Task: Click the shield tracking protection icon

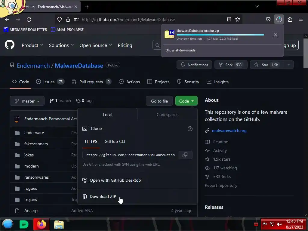Action: pyautogui.click(x=60, y=19)
